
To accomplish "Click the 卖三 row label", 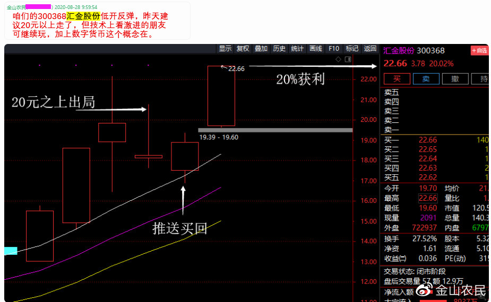I will pos(391,111).
